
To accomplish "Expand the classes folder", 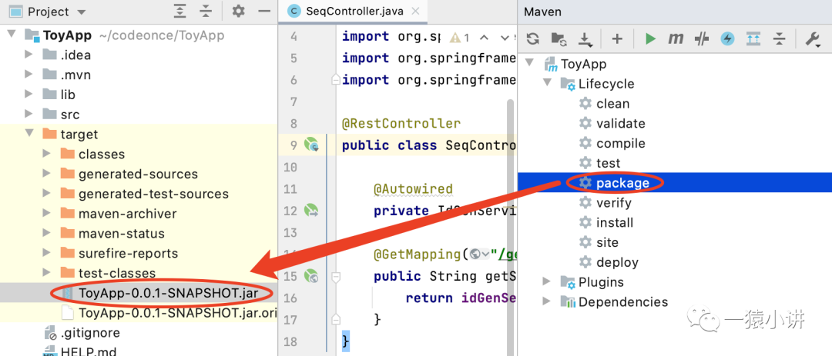I will coord(47,154).
